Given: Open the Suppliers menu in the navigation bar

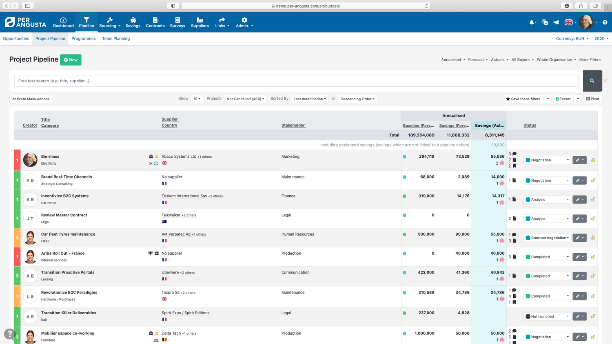Looking at the screenshot, I should pyautogui.click(x=200, y=22).
